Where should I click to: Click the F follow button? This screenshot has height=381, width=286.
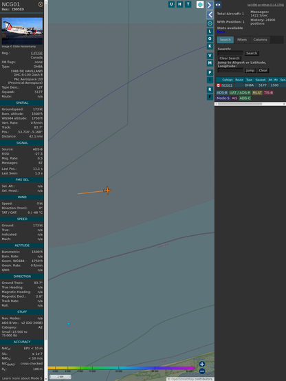[x=210, y=97]
